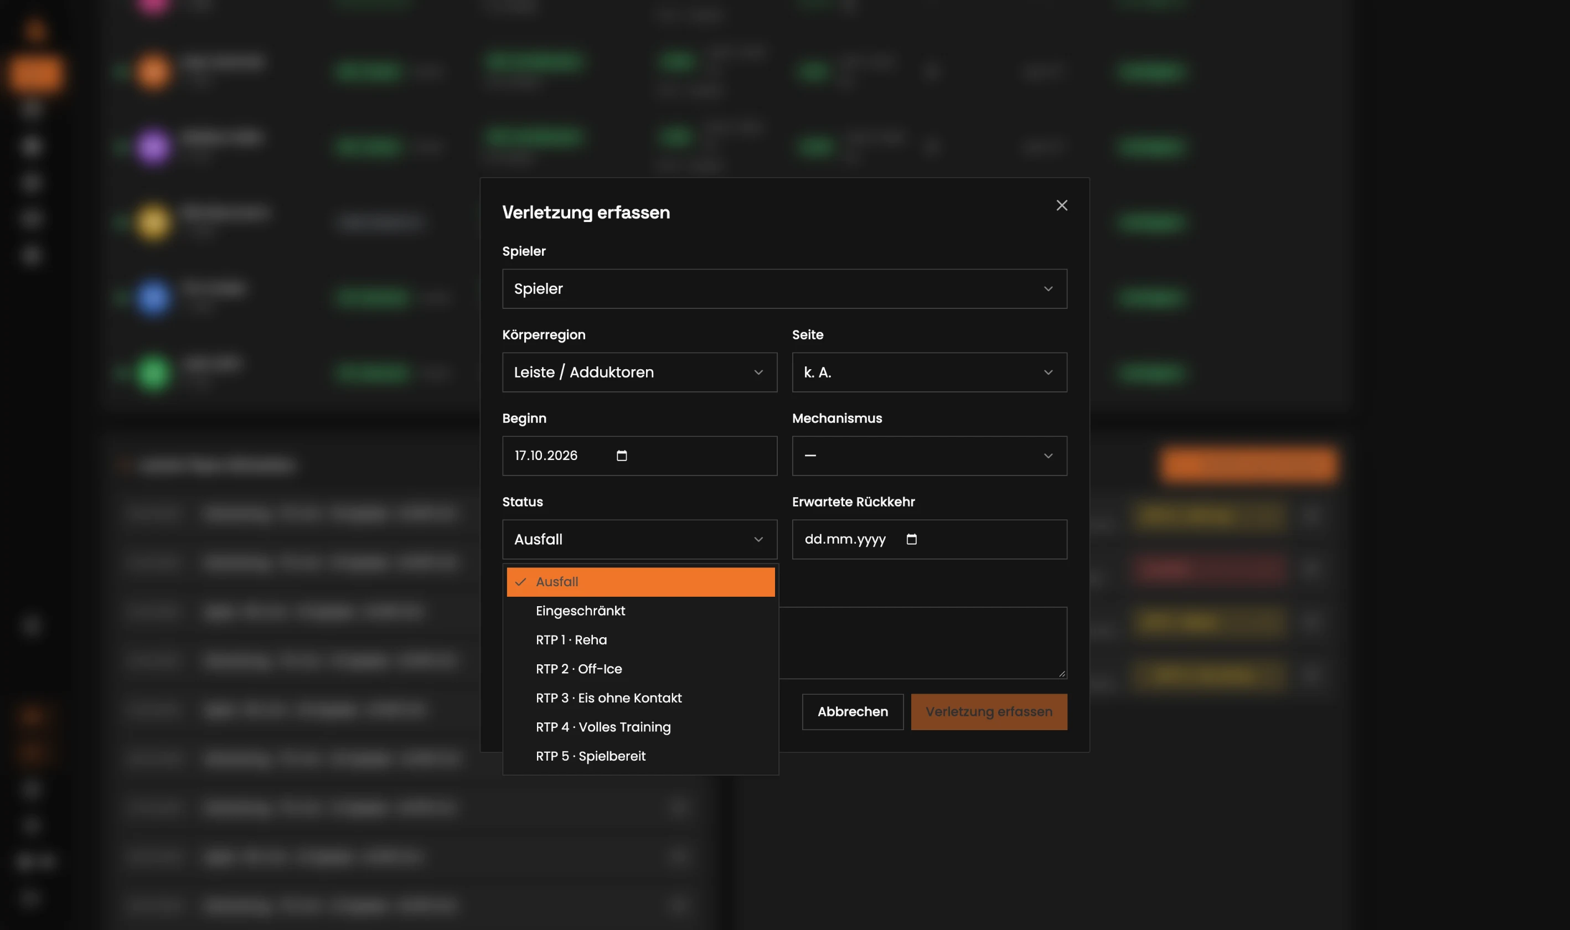Select the Eingeschränkt status option
Screen dimensions: 1570x930
(x=641, y=611)
